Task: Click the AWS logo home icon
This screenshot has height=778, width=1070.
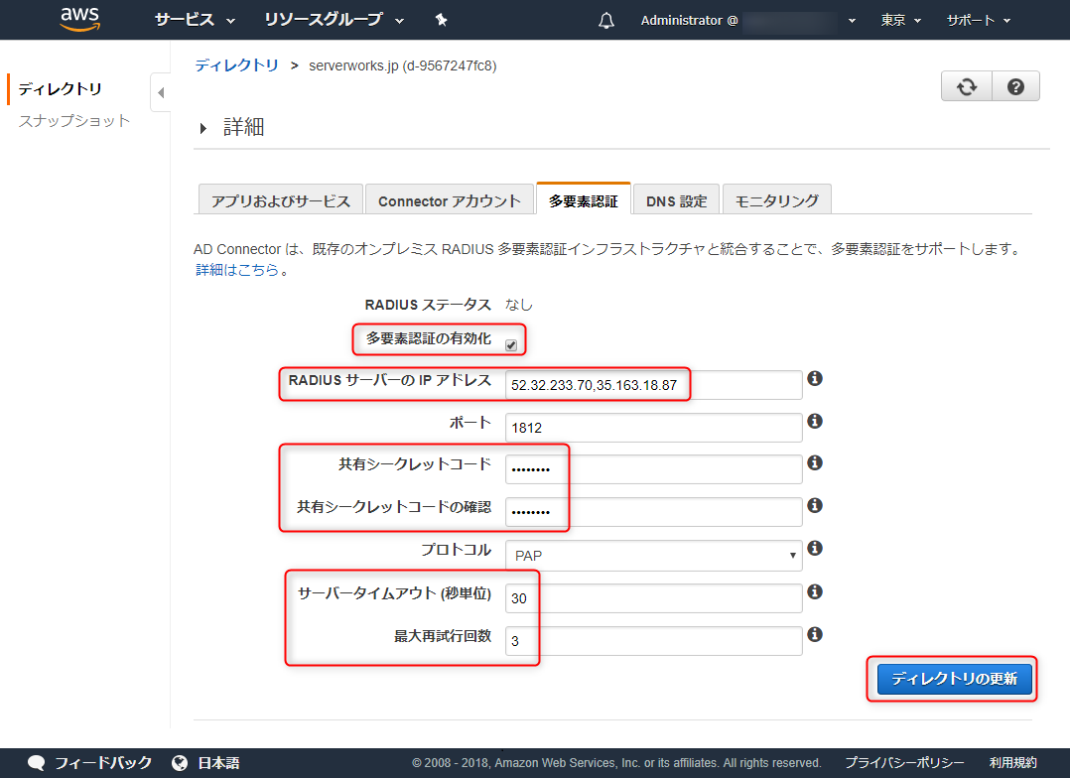Action: pyautogui.click(x=77, y=19)
